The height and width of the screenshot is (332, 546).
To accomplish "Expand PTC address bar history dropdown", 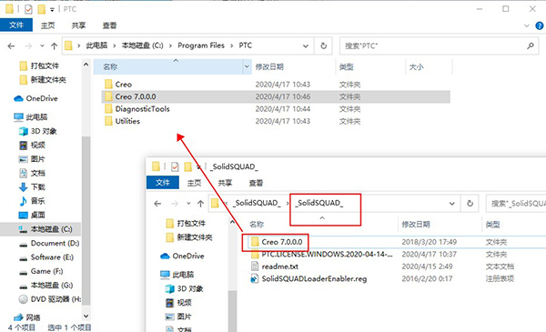I will pos(306,46).
